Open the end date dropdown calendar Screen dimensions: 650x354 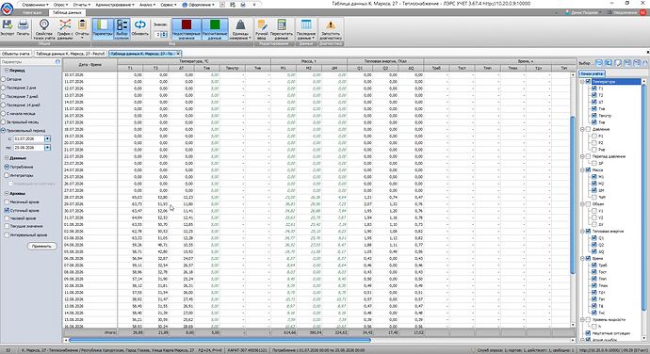[x=48, y=148]
